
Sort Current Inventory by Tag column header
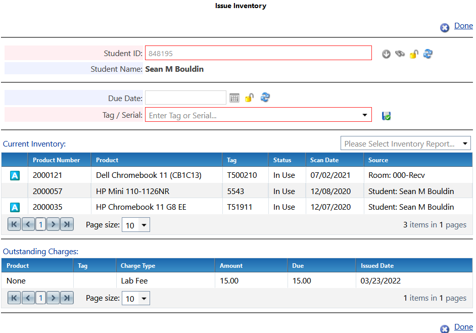pos(231,160)
